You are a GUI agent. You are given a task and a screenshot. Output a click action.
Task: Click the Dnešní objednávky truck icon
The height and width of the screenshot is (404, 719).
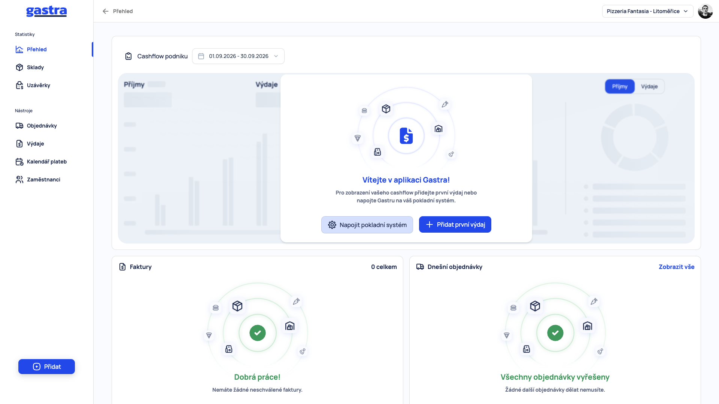tap(420, 267)
